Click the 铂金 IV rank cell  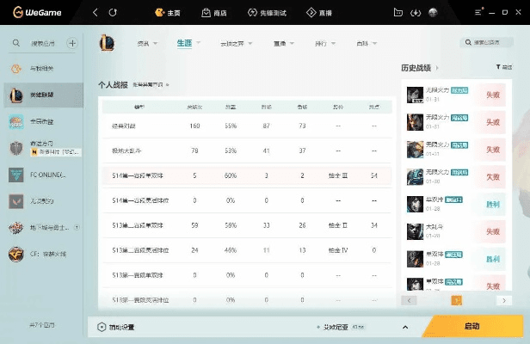(338, 250)
